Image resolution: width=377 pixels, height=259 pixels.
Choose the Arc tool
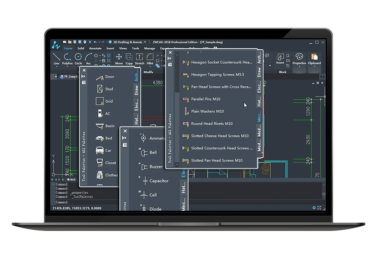(x=88, y=59)
